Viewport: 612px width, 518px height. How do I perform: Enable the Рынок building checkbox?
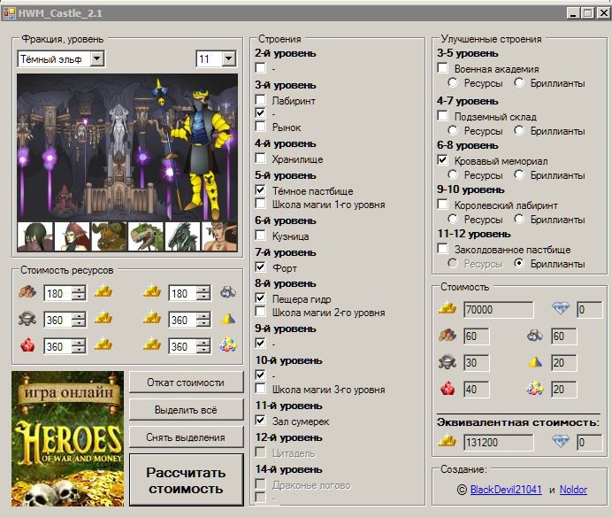click(260, 126)
